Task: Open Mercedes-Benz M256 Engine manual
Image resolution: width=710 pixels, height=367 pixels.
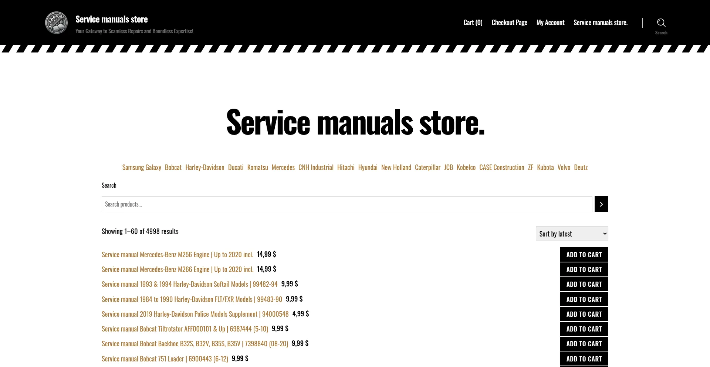Action: (x=177, y=255)
